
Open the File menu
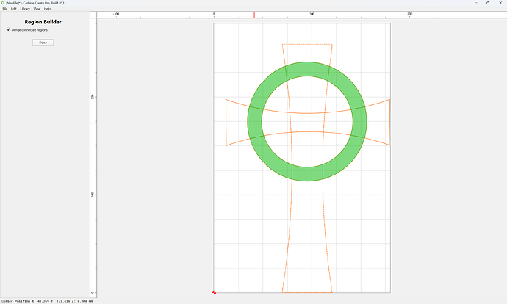[5, 9]
